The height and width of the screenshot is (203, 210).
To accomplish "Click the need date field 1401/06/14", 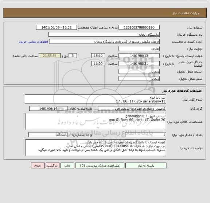I will pos(48,109).
